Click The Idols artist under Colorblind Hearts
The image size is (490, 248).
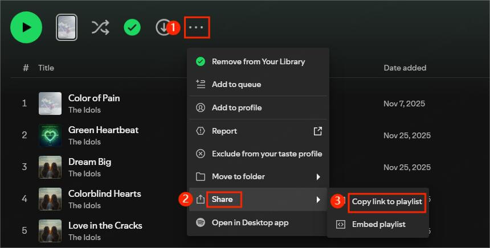click(x=85, y=205)
